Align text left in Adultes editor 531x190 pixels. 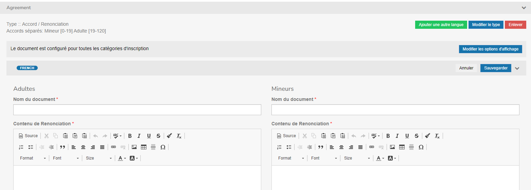tap(73, 147)
